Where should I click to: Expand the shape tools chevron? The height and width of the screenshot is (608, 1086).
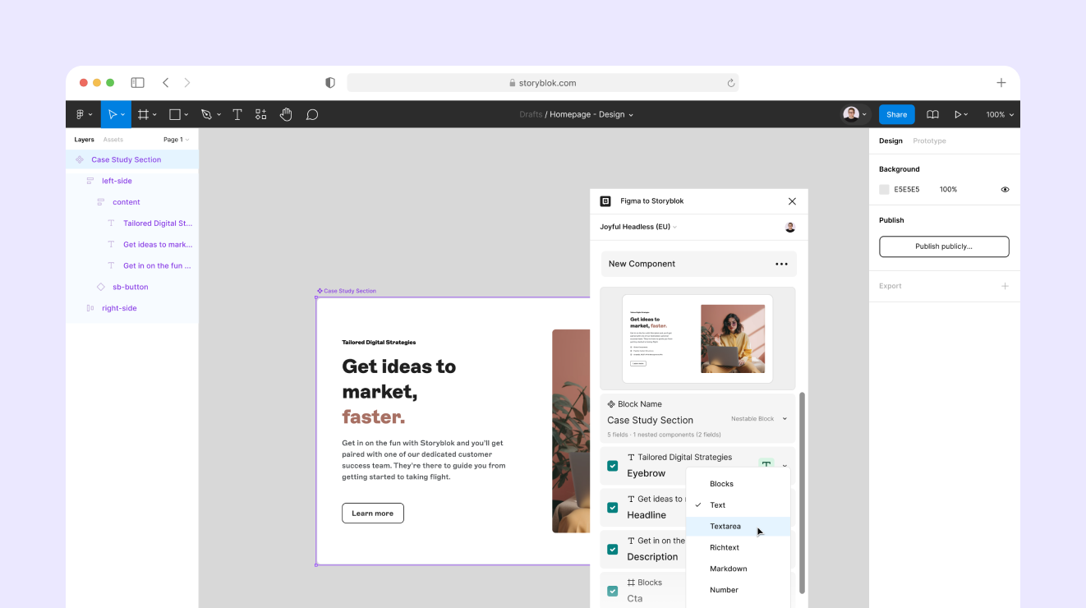click(186, 115)
